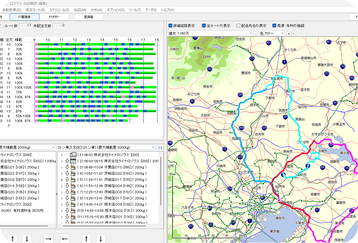Click the store icon for 栃木店002
Image resolution: width=358 pixels, height=243 pixels.
pos(73,210)
